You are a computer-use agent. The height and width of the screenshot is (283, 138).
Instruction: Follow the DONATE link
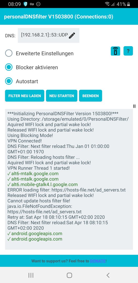point(98,261)
